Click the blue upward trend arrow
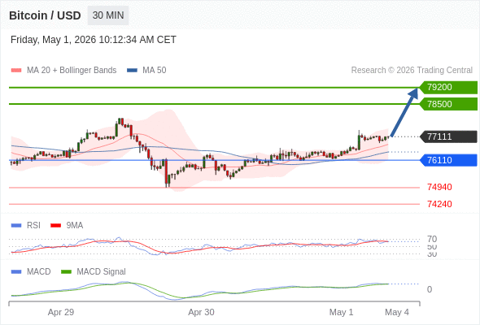 click(404, 112)
